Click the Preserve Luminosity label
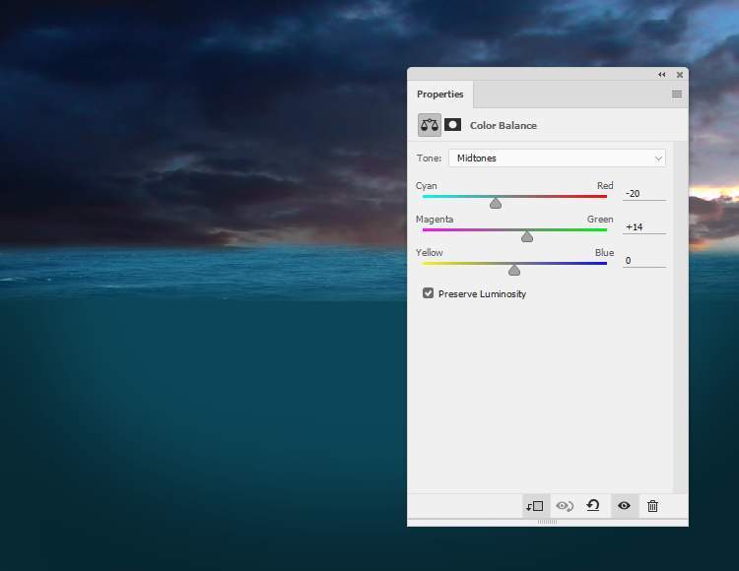This screenshot has height=571, width=739. click(x=482, y=293)
